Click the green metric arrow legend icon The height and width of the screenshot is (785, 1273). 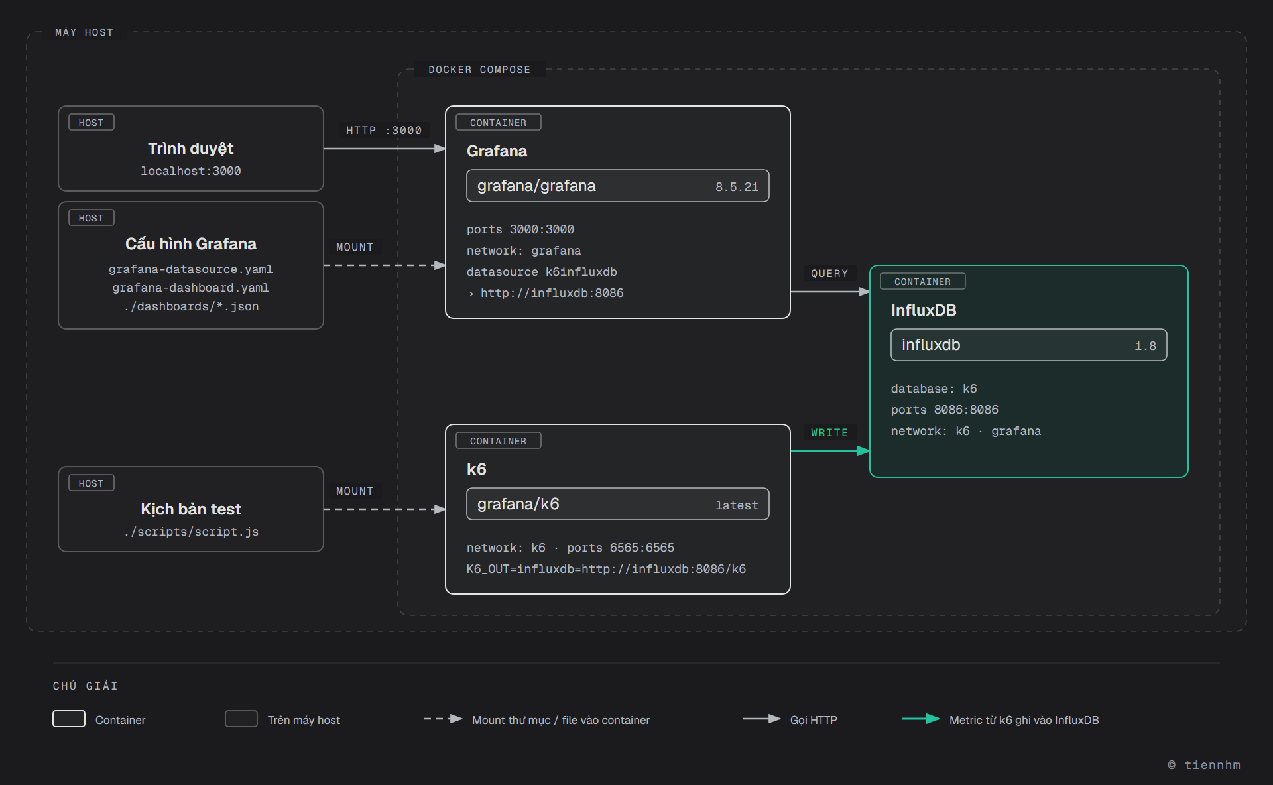(920, 719)
